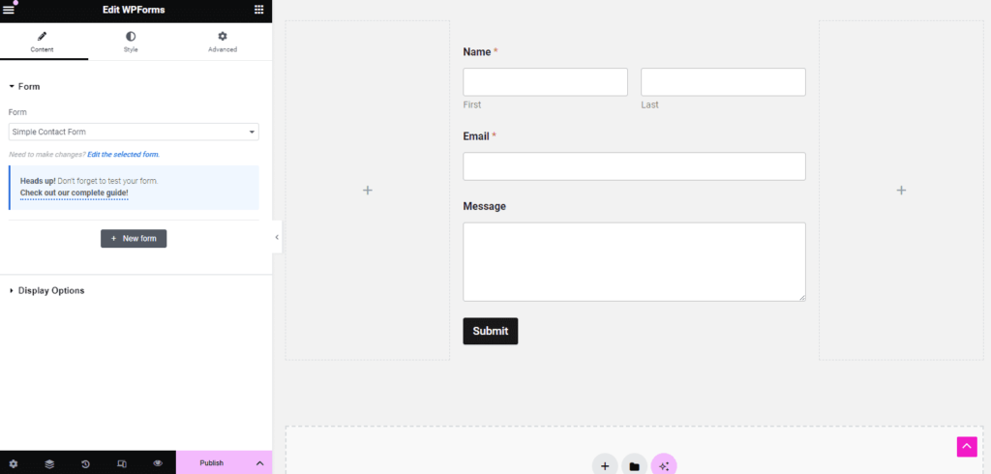Click the New form button

(x=134, y=238)
